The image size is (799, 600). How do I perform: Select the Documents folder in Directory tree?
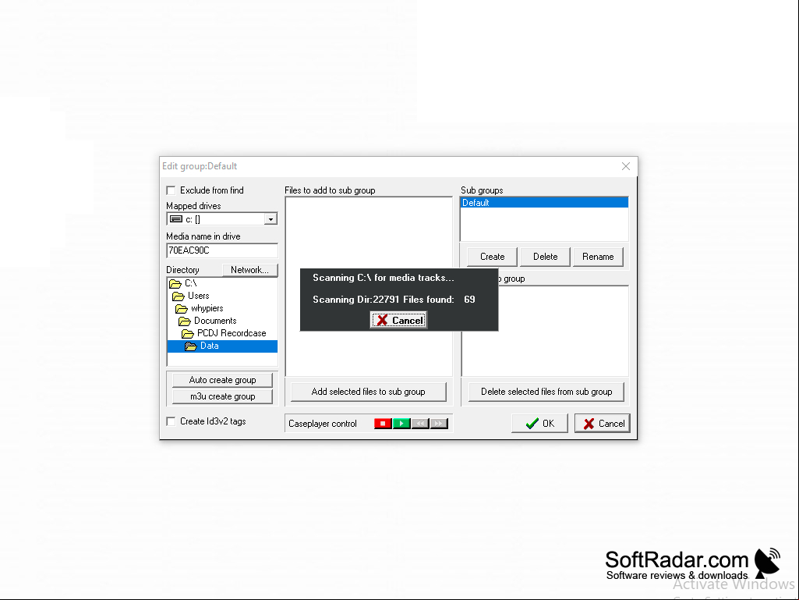pos(215,321)
